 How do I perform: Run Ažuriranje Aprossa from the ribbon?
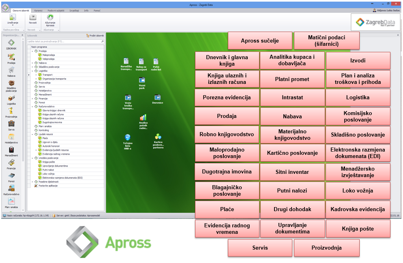(50, 20)
